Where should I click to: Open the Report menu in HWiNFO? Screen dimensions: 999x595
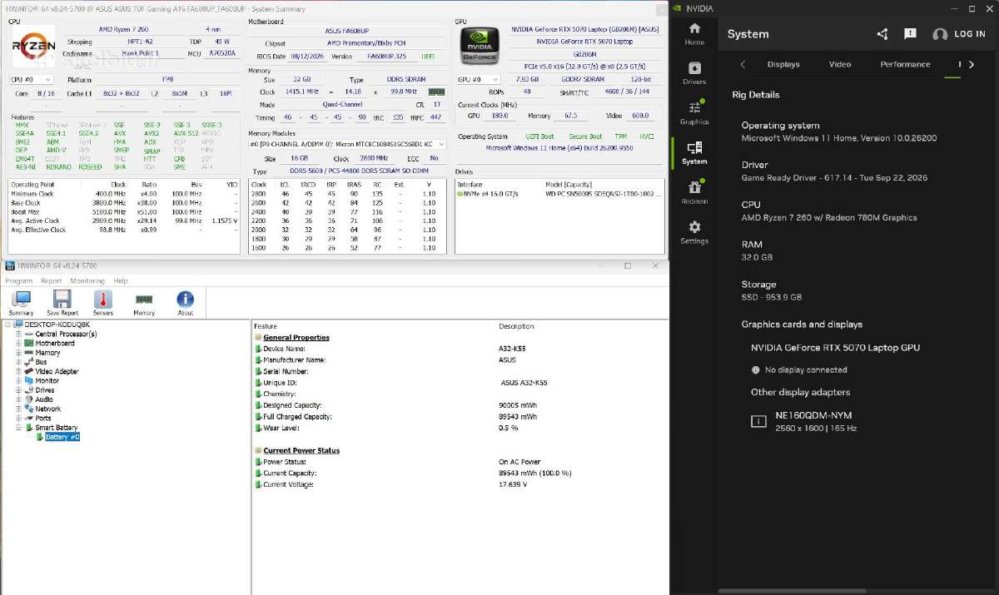(x=52, y=281)
